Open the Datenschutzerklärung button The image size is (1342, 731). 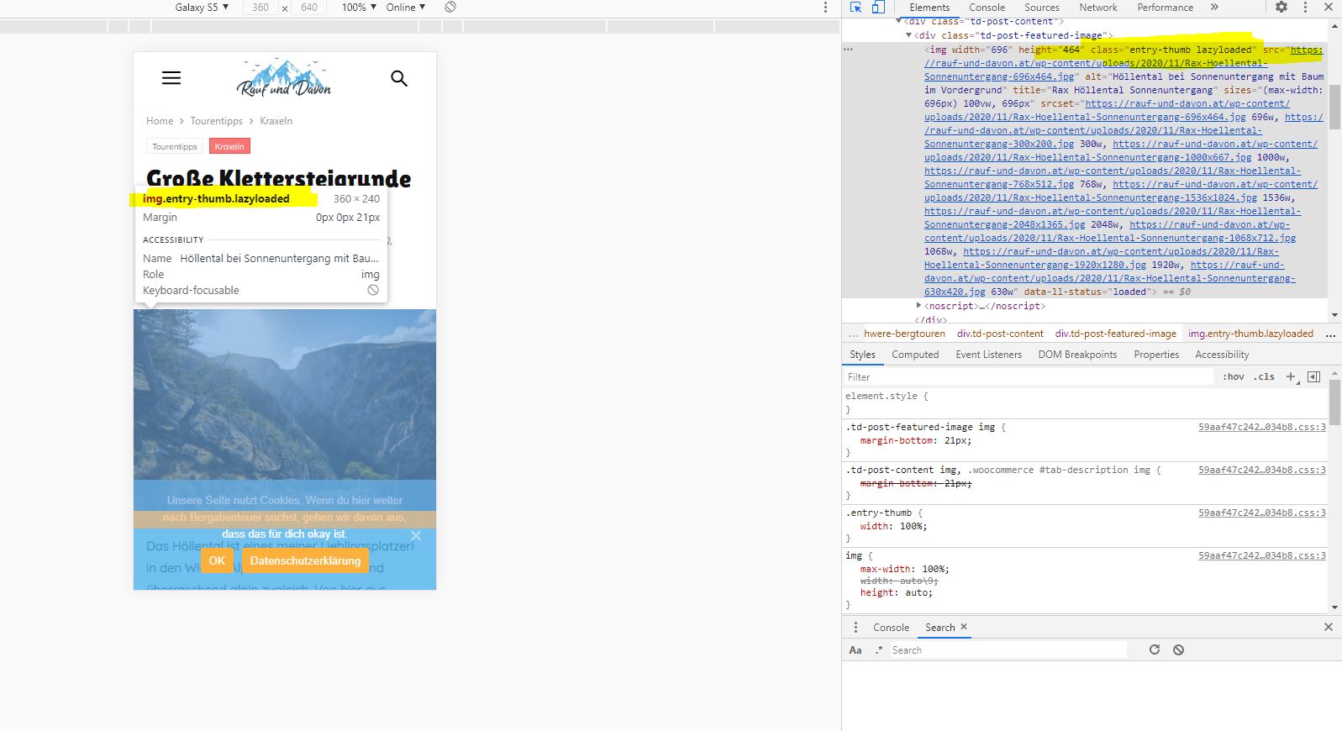pyautogui.click(x=305, y=560)
